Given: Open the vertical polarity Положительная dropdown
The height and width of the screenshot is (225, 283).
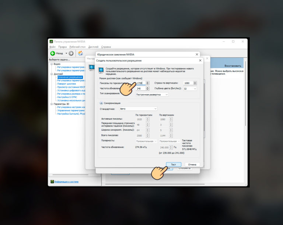Looking at the screenshot, I should click(x=170, y=141).
